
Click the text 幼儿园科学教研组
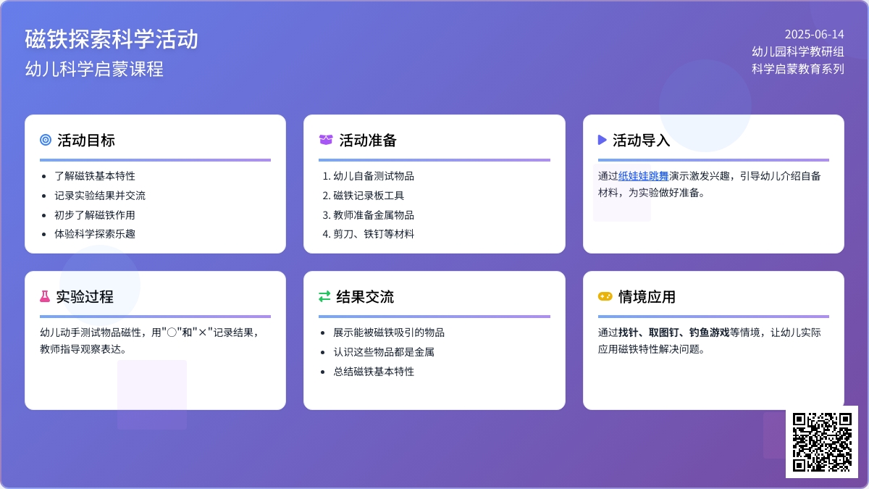tap(798, 51)
